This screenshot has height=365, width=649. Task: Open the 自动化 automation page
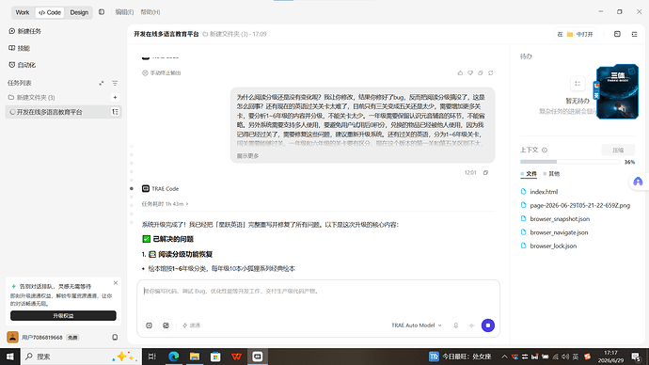(x=23, y=65)
